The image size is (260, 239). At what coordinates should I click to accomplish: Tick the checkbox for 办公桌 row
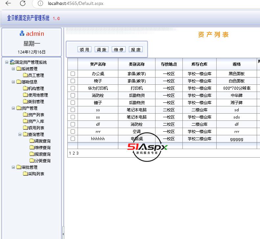(73, 74)
